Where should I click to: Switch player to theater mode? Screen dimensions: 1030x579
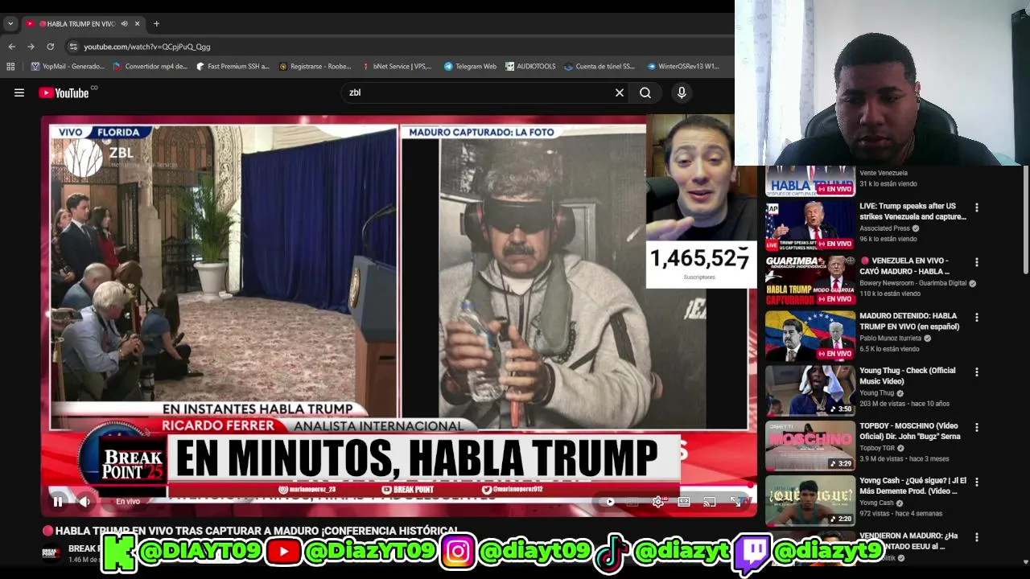tap(683, 502)
